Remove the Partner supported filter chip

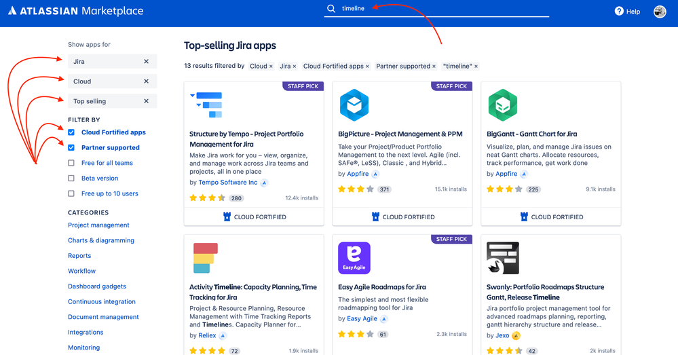(x=434, y=66)
